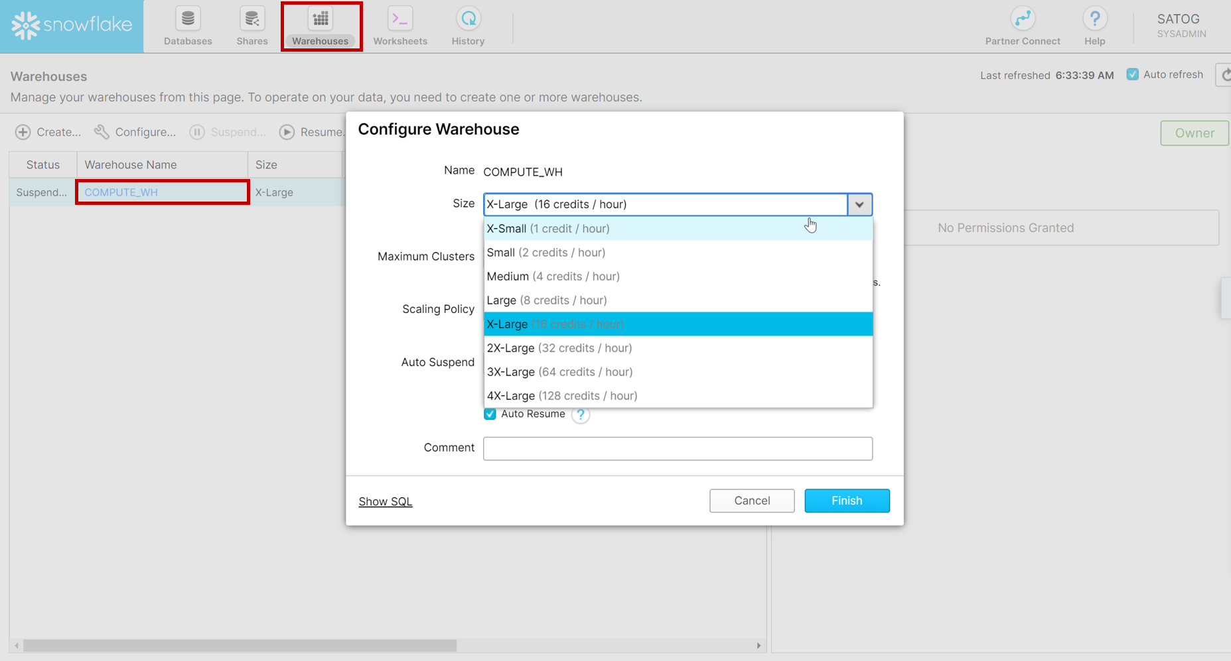The width and height of the screenshot is (1231, 661).
Task: Click the Finish button
Action: pos(847,501)
